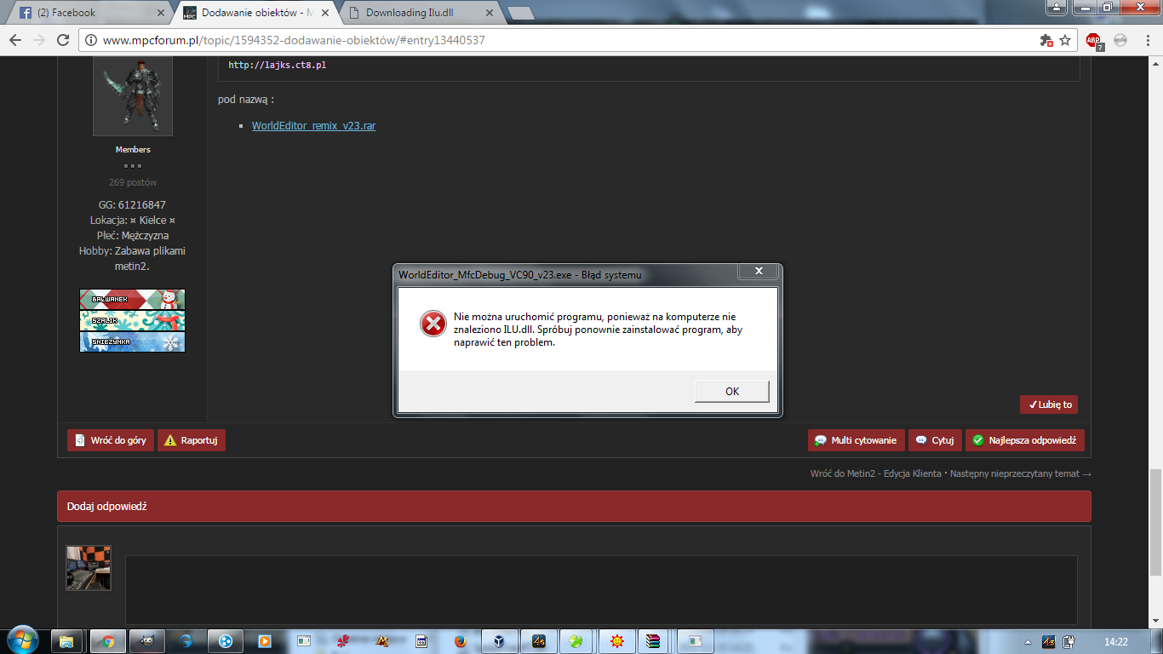
Task: Toggle Multi cytowanie for this post
Action: 856,440
